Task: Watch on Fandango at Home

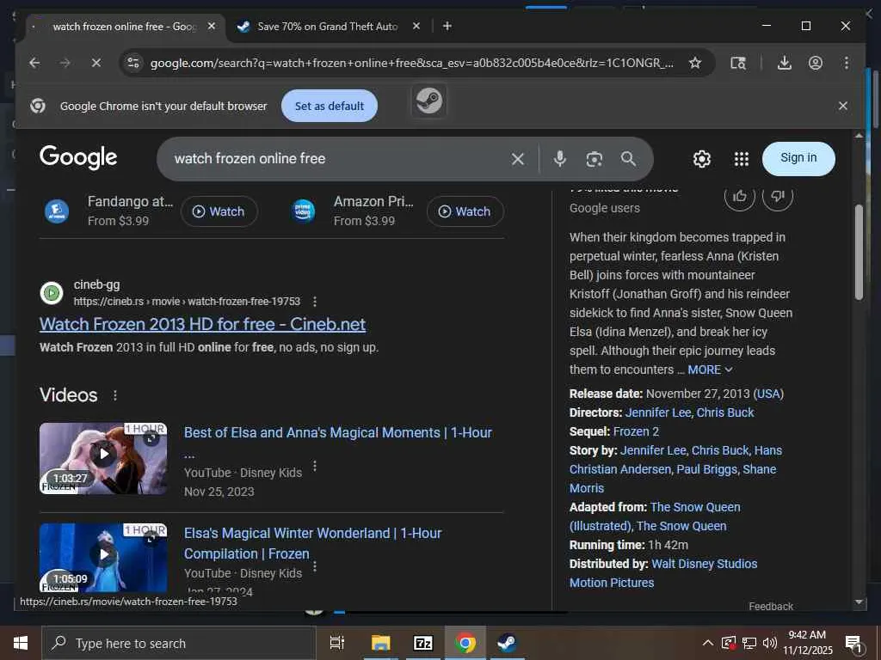Action: [219, 211]
